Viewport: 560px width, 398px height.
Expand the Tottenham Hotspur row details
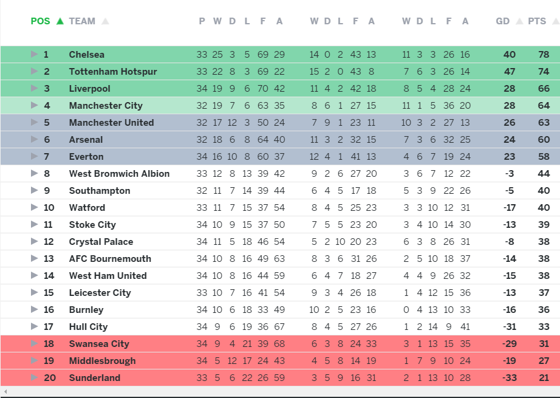35,72
